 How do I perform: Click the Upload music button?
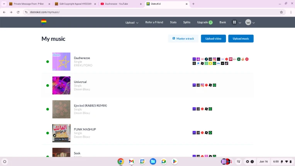click(241, 39)
